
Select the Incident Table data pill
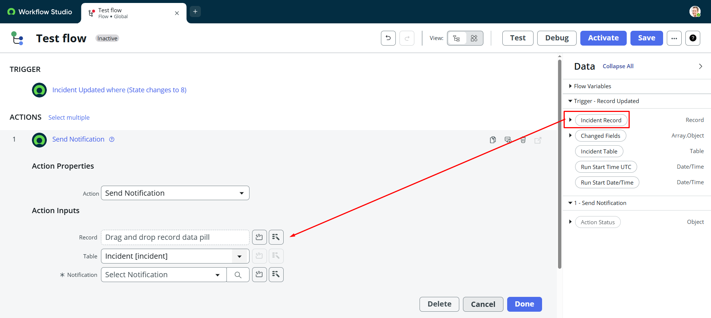click(x=599, y=151)
